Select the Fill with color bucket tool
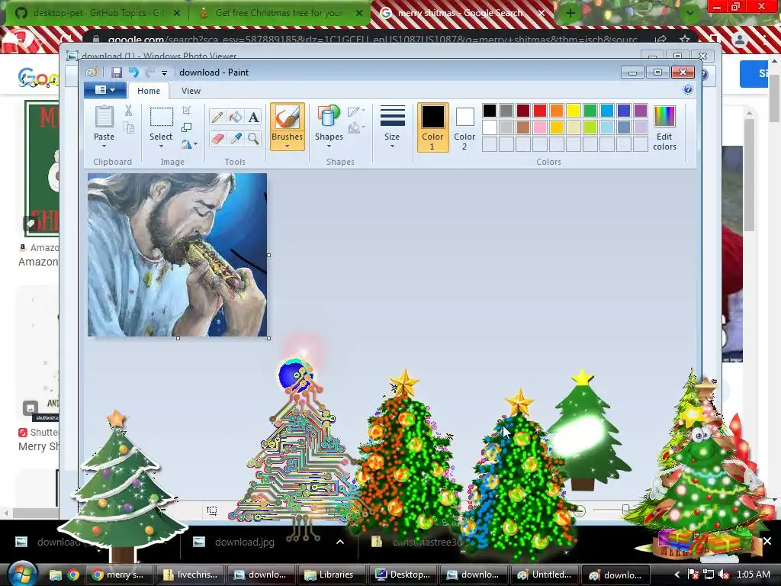The width and height of the screenshot is (781, 586). point(236,117)
